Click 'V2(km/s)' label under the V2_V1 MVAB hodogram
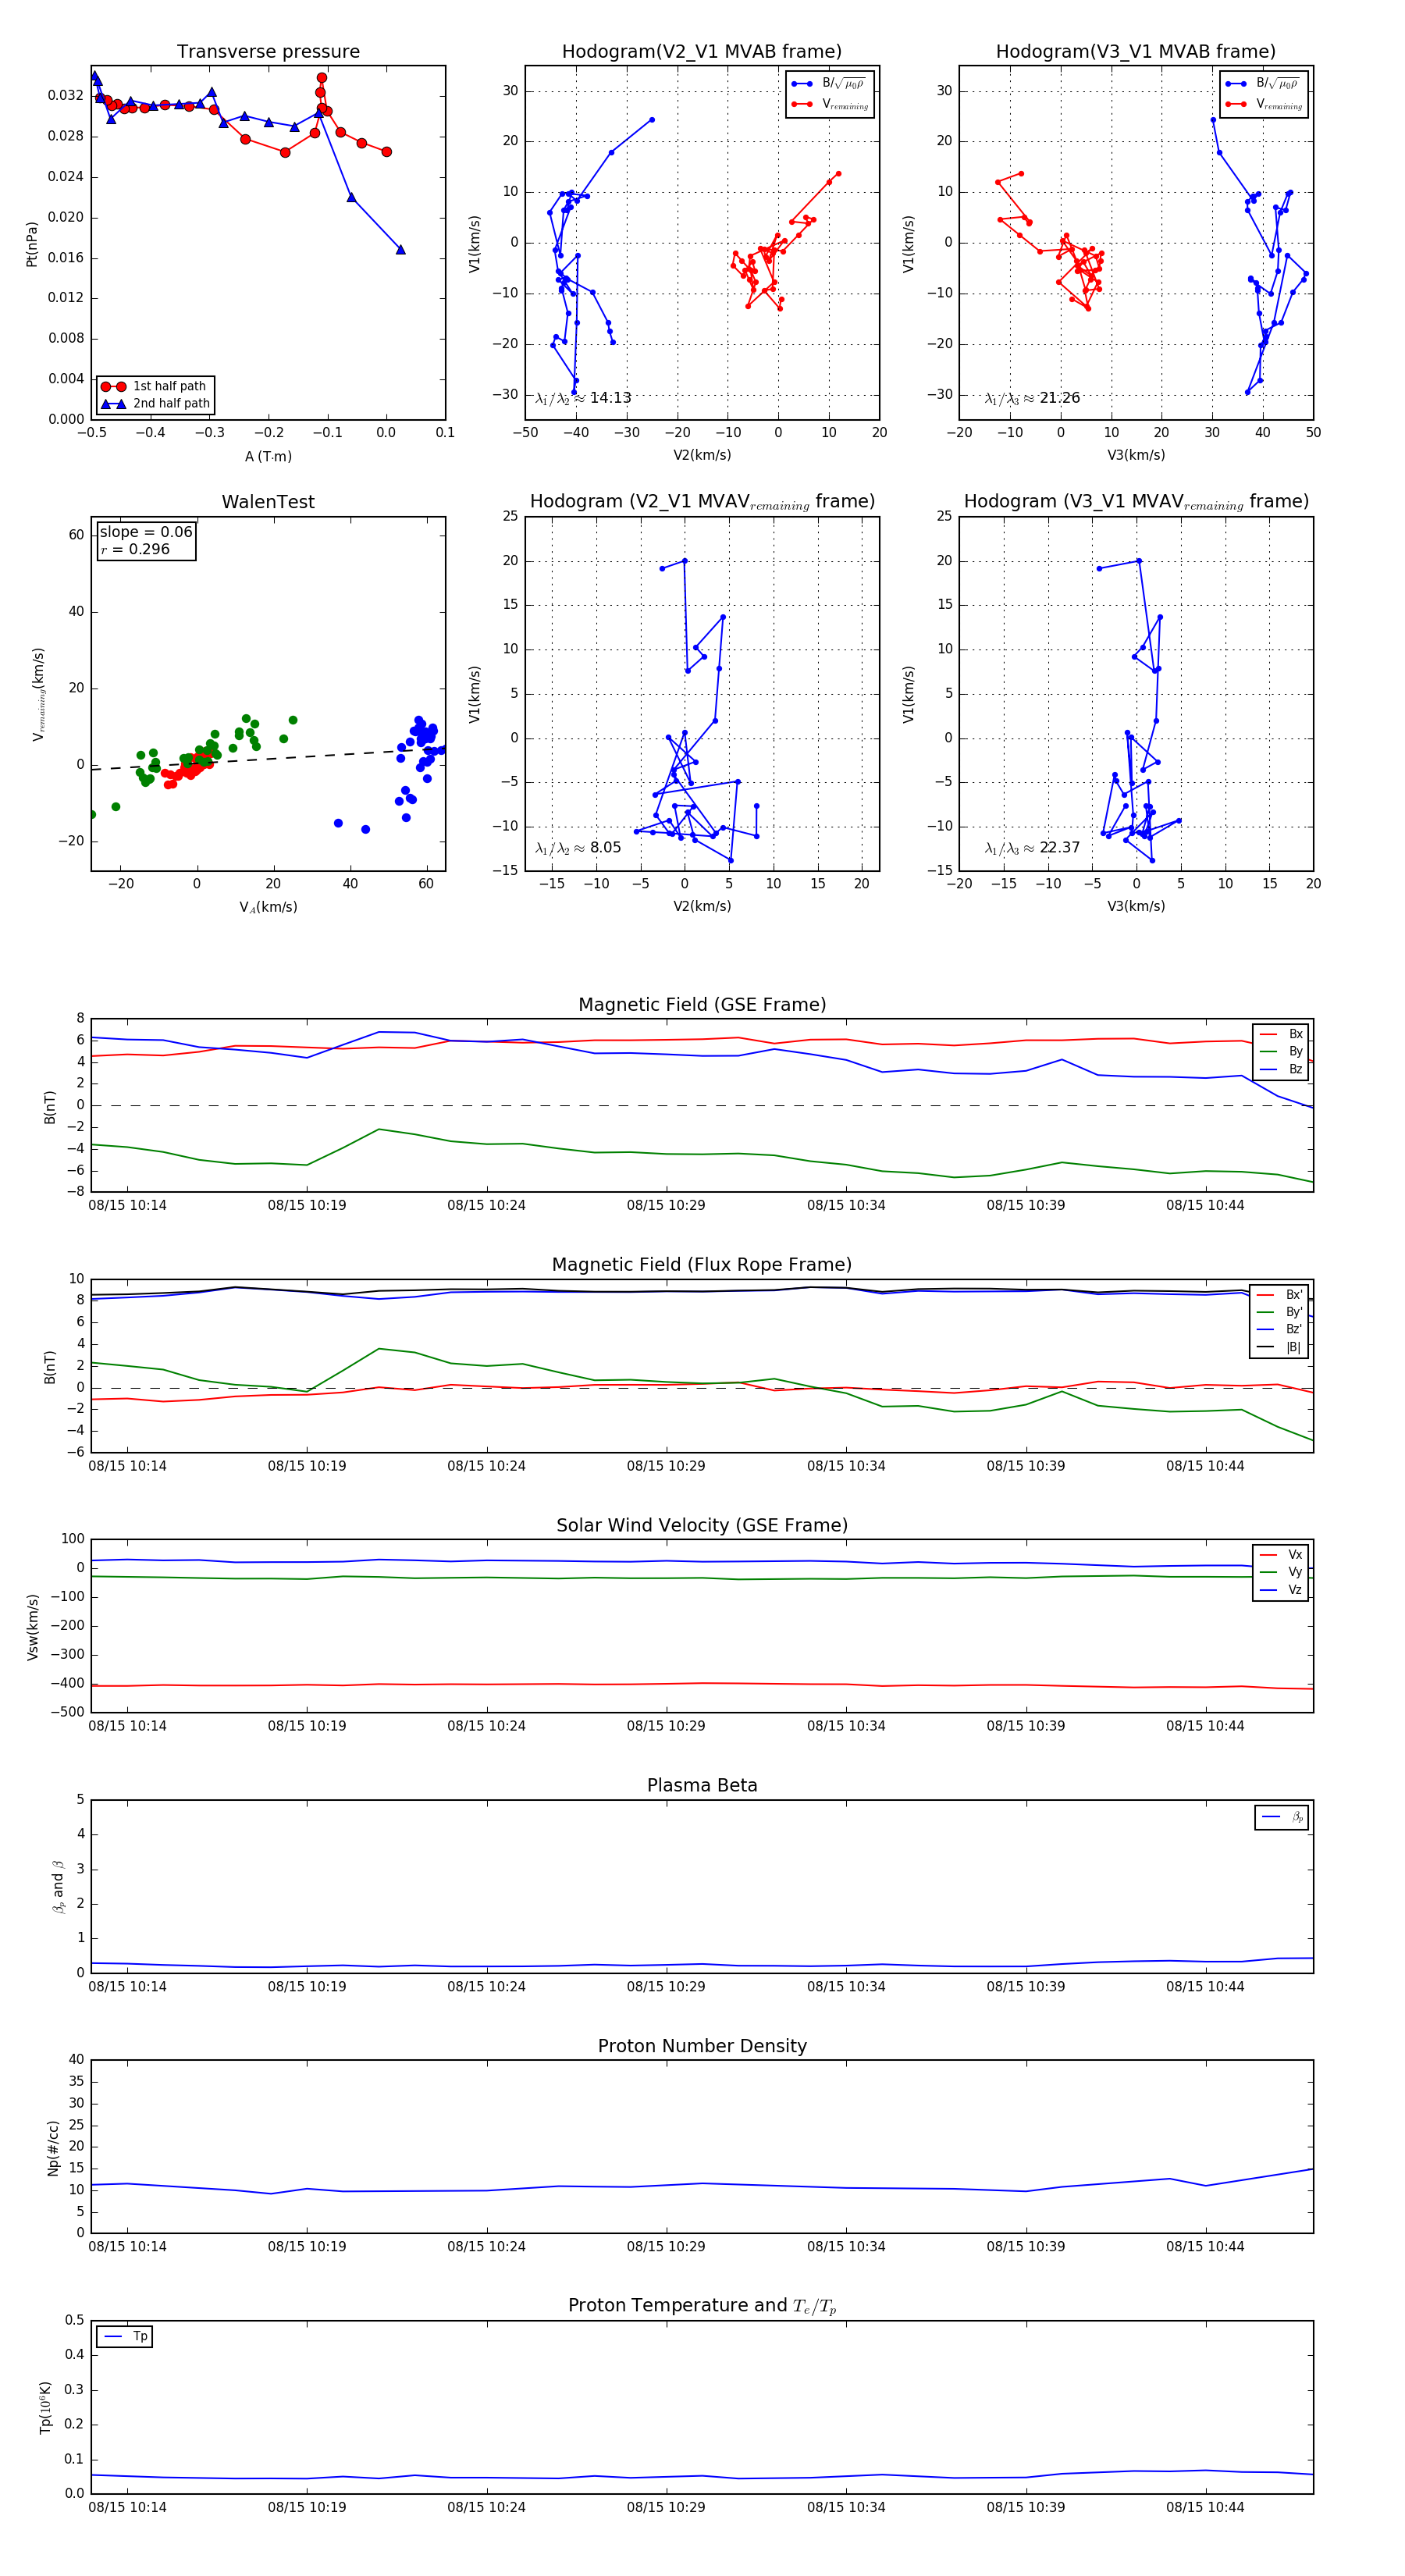The height and width of the screenshot is (2576, 1405). pos(702,456)
